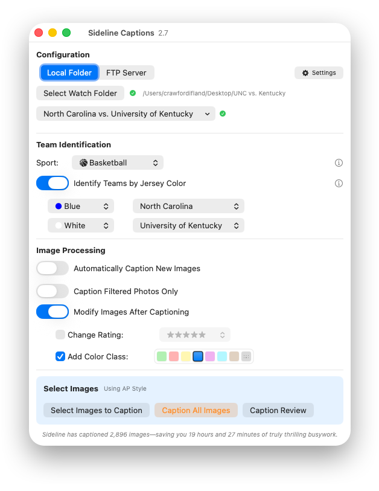Click the gray more-colors swatch icon

coord(246,356)
